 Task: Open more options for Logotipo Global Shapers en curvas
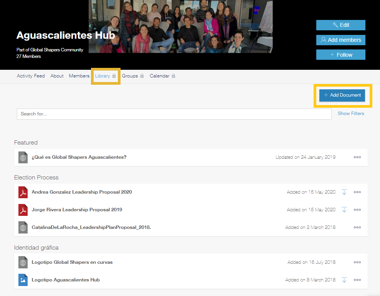point(357,263)
